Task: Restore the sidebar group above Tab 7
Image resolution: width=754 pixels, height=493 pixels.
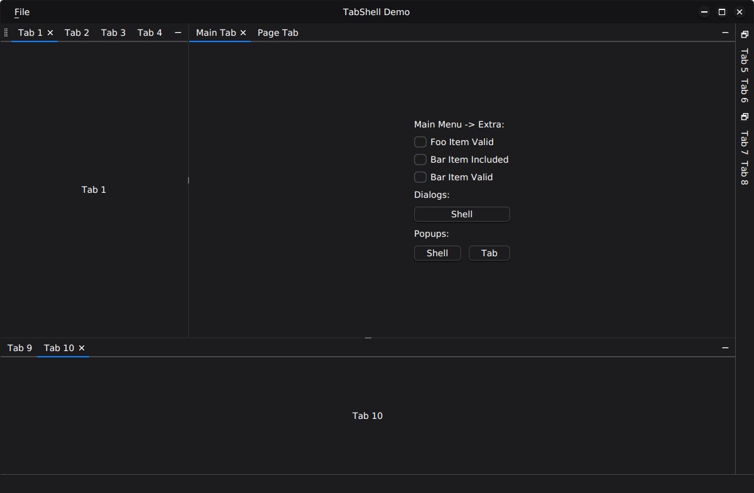Action: point(745,117)
